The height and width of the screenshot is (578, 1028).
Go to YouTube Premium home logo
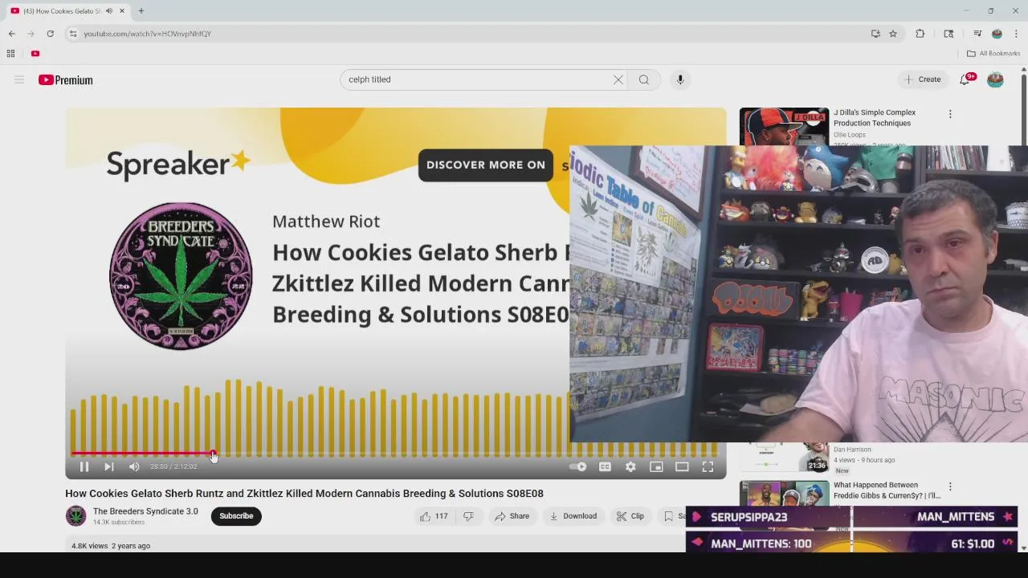click(x=66, y=79)
